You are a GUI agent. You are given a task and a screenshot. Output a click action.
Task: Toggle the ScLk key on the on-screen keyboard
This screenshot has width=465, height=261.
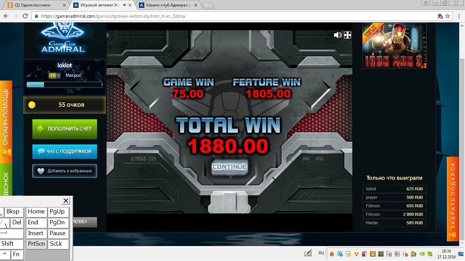pyautogui.click(x=58, y=245)
